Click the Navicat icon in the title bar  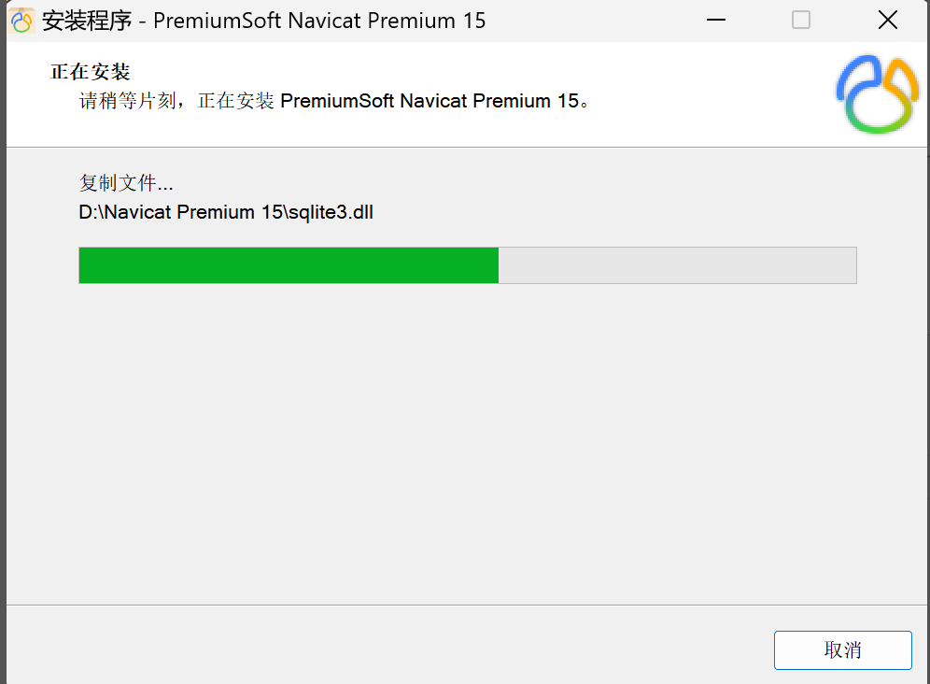[21, 21]
